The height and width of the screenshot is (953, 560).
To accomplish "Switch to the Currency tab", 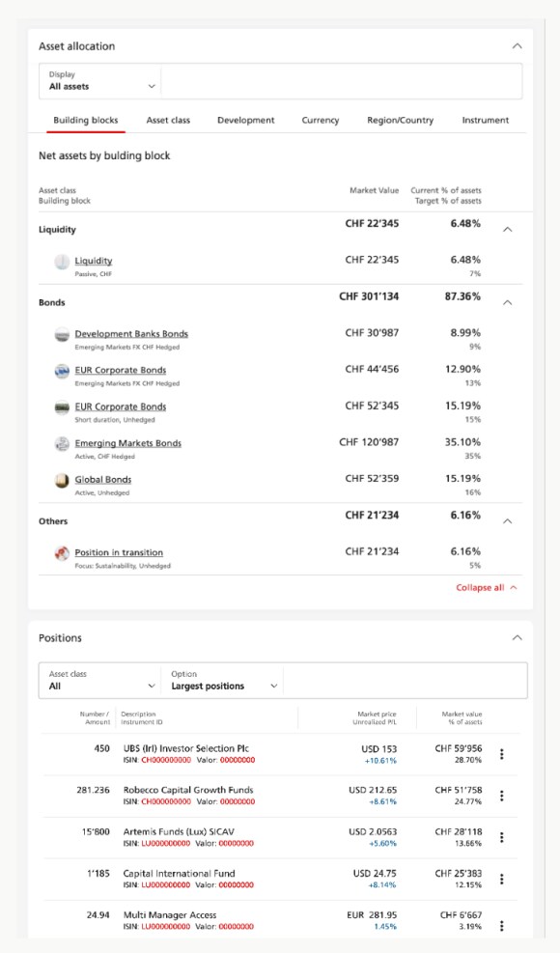I will [x=320, y=120].
